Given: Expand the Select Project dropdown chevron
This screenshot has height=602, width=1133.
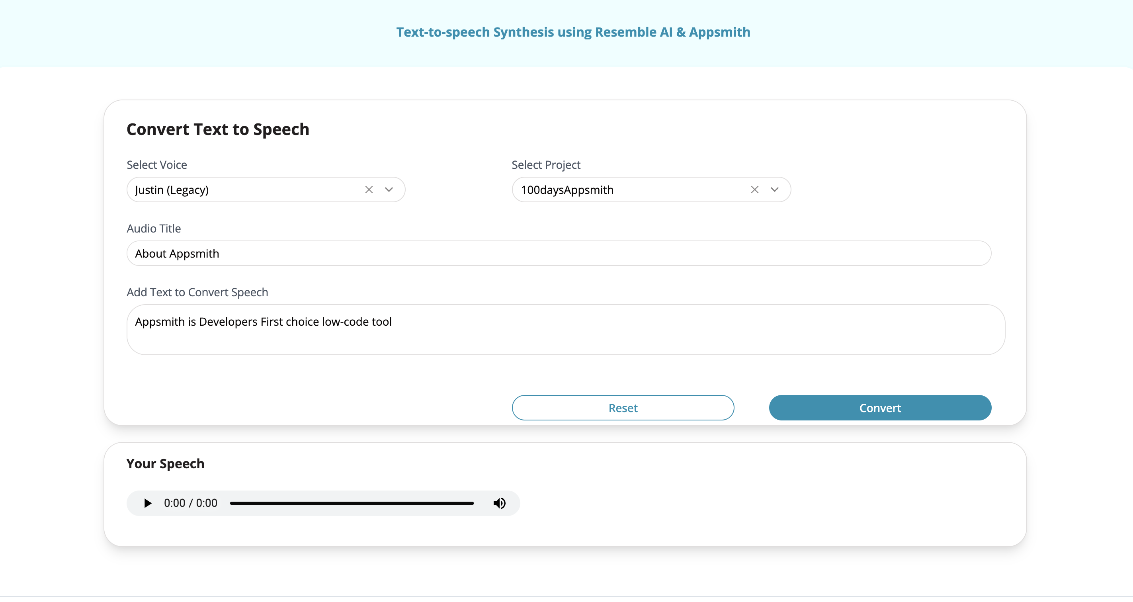Looking at the screenshot, I should pyautogui.click(x=775, y=190).
